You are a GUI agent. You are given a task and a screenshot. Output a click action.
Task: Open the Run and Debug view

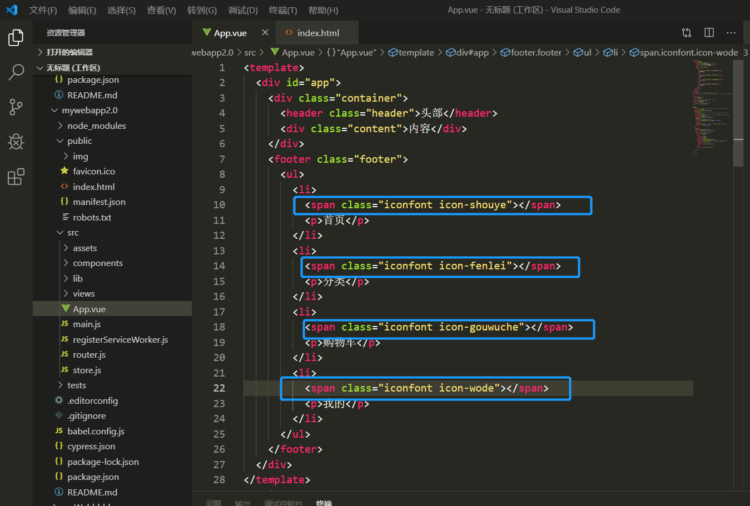click(x=16, y=142)
